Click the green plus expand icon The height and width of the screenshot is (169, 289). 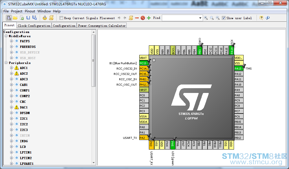click(149, 18)
